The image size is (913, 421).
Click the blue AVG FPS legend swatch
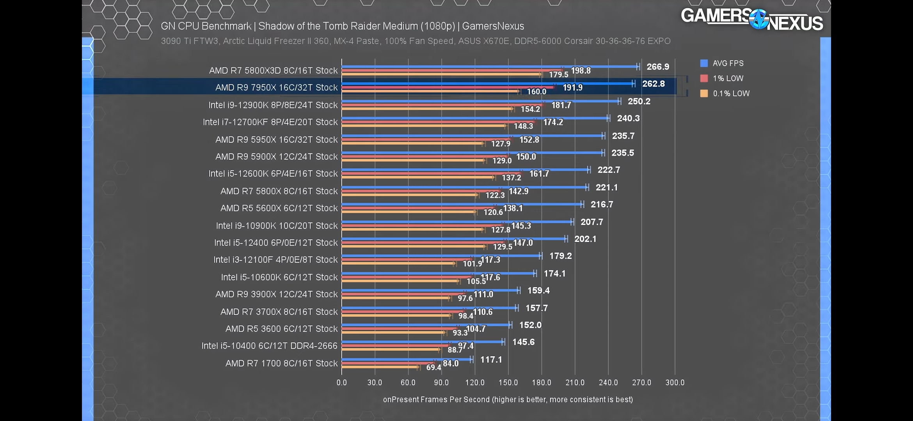tap(704, 63)
